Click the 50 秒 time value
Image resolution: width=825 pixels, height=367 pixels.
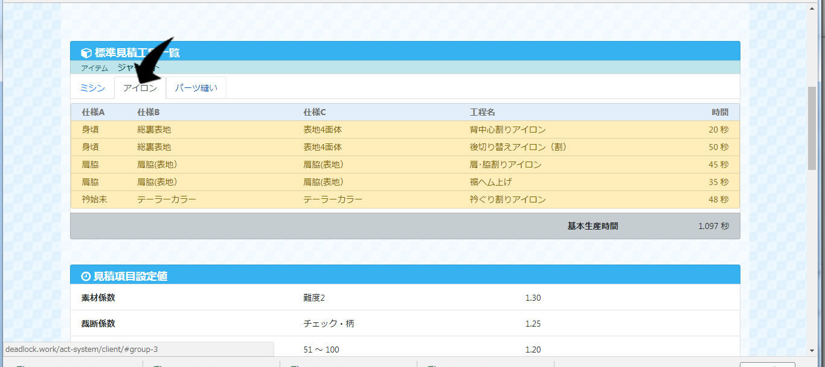point(719,147)
